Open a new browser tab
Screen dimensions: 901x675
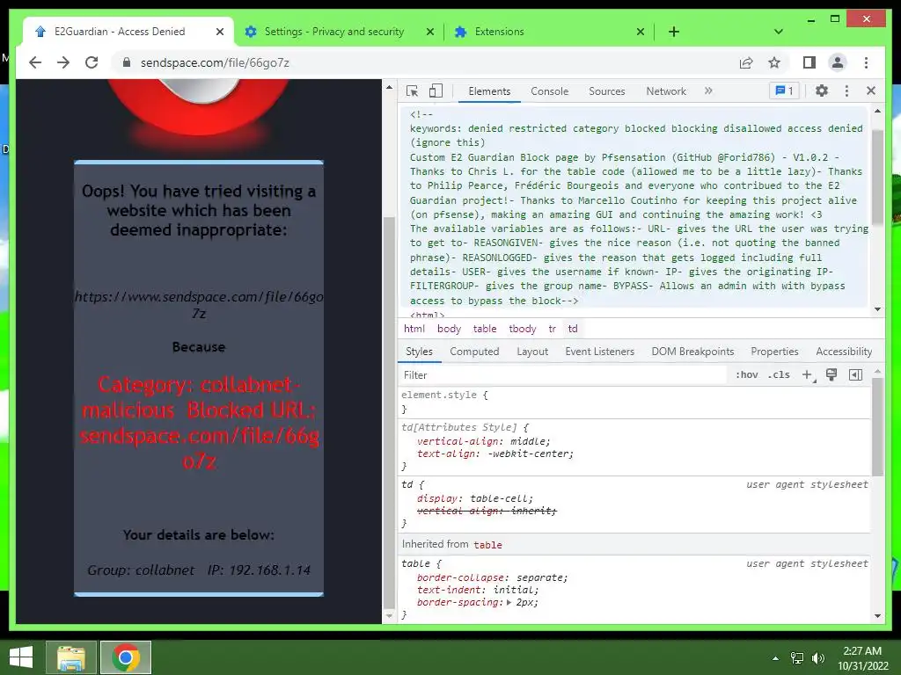point(673,32)
